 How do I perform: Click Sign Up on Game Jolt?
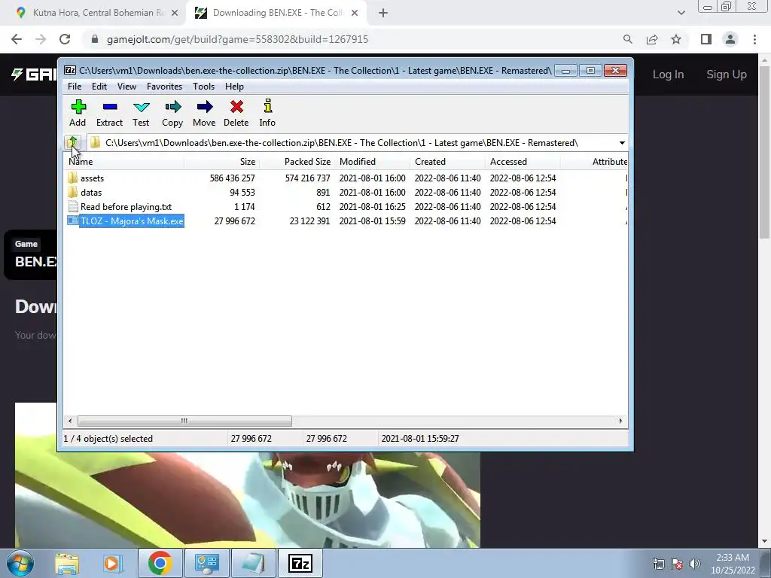click(727, 75)
